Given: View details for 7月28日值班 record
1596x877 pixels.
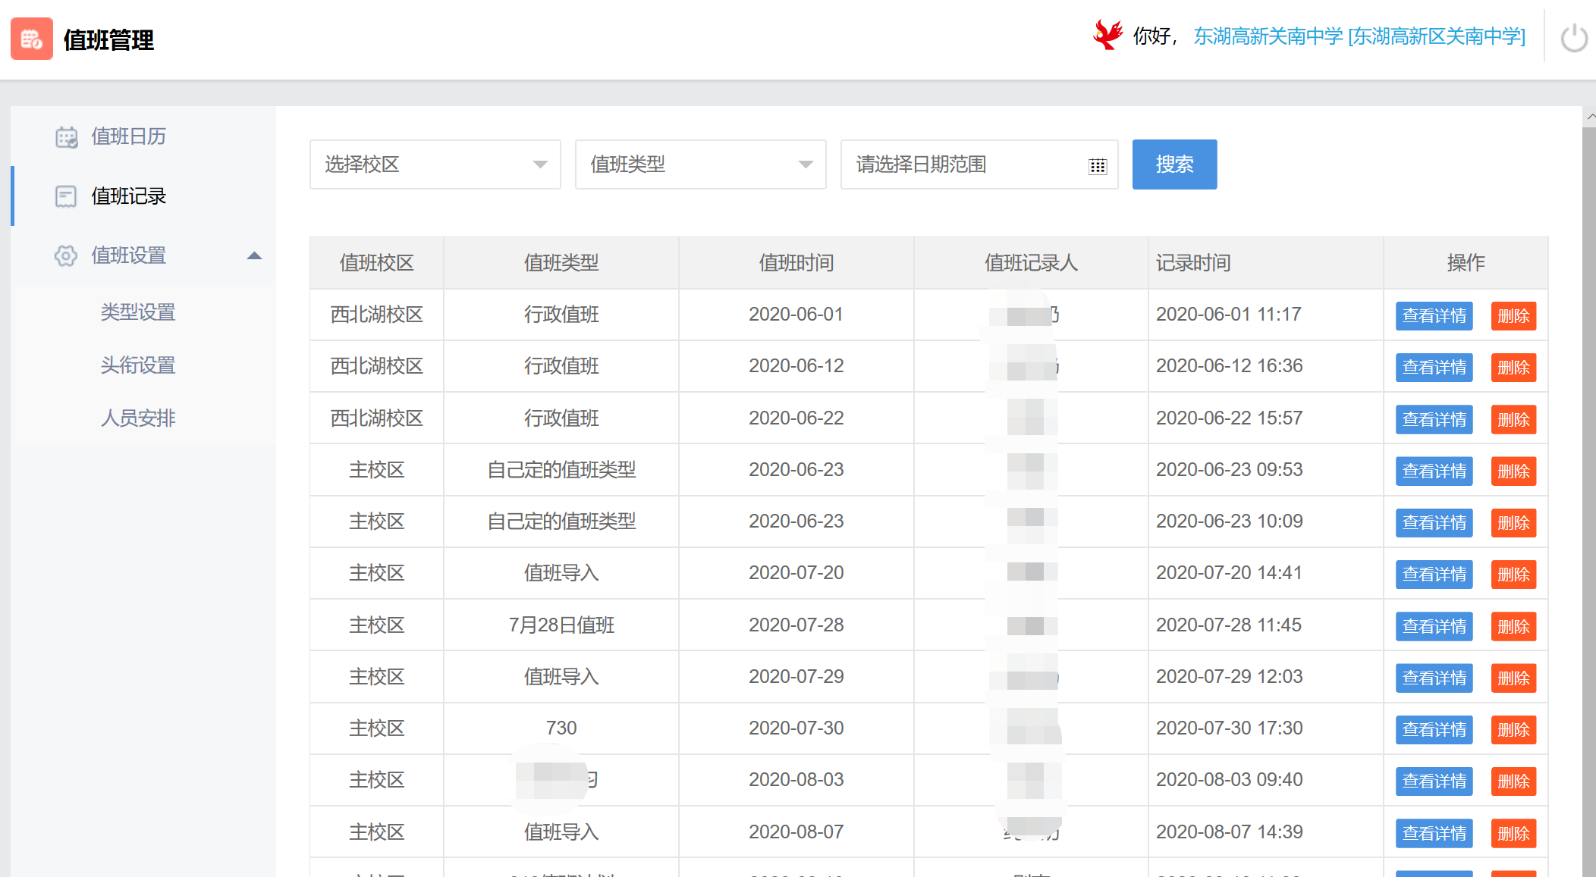Looking at the screenshot, I should coord(1433,627).
